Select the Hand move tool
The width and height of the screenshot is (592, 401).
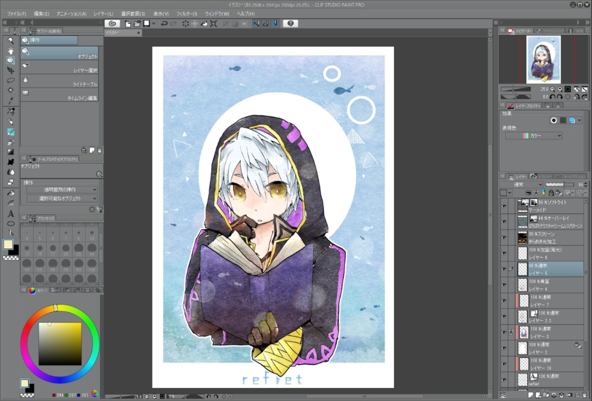tap(10, 50)
